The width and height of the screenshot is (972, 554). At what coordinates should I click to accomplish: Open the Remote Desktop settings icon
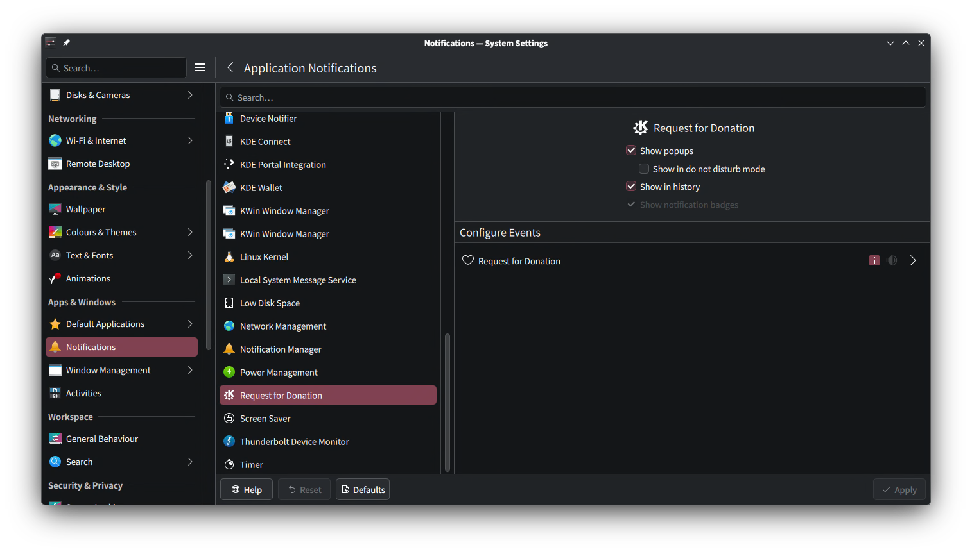[55, 164]
